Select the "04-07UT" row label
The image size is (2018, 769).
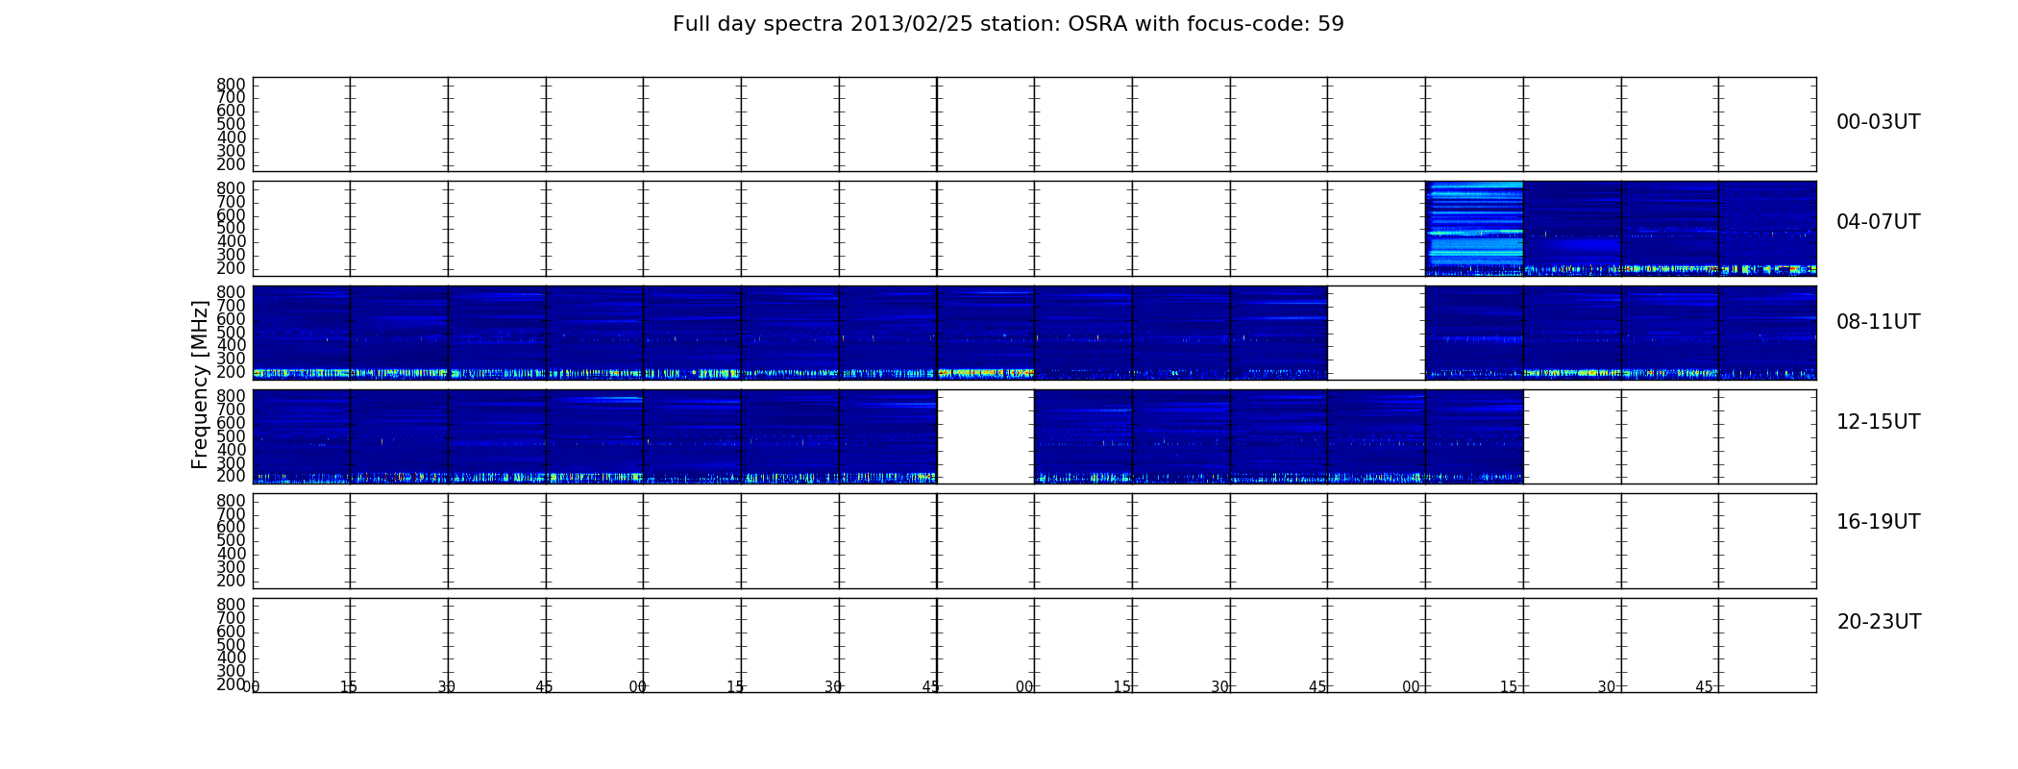point(1878,222)
